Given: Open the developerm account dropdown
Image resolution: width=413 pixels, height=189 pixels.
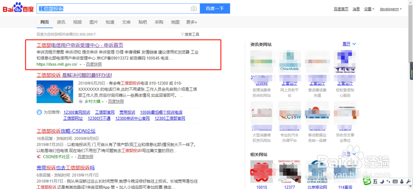Looking at the screenshot, I should coord(391,9).
